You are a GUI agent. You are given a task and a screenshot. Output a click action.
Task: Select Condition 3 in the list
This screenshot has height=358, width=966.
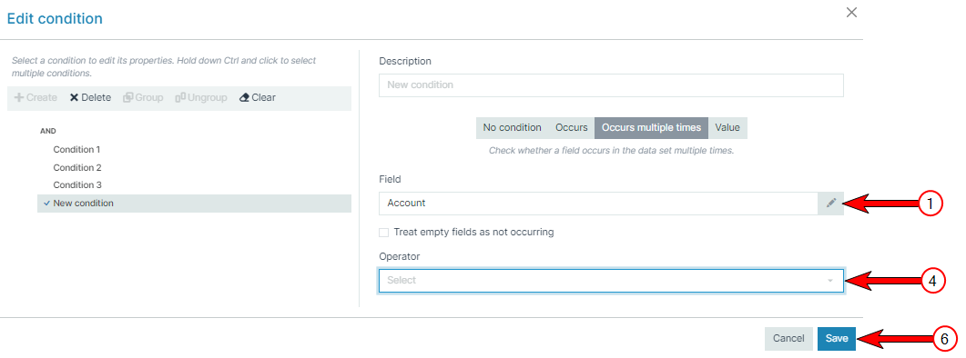[x=77, y=185]
